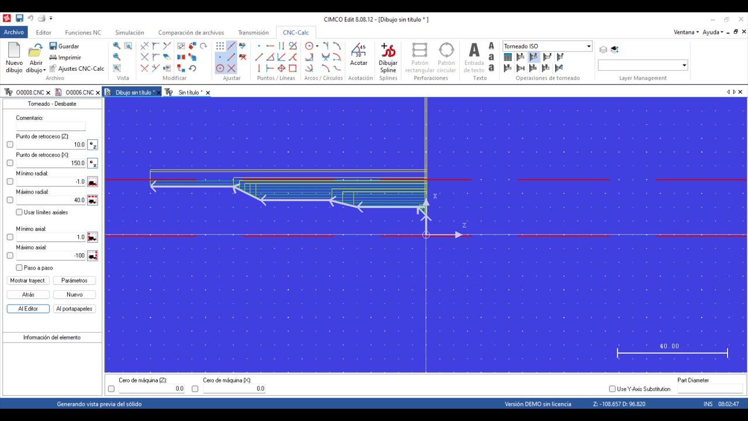Open the Layer Management layer dropdown
Screen dimensions: 748x421
(684, 65)
